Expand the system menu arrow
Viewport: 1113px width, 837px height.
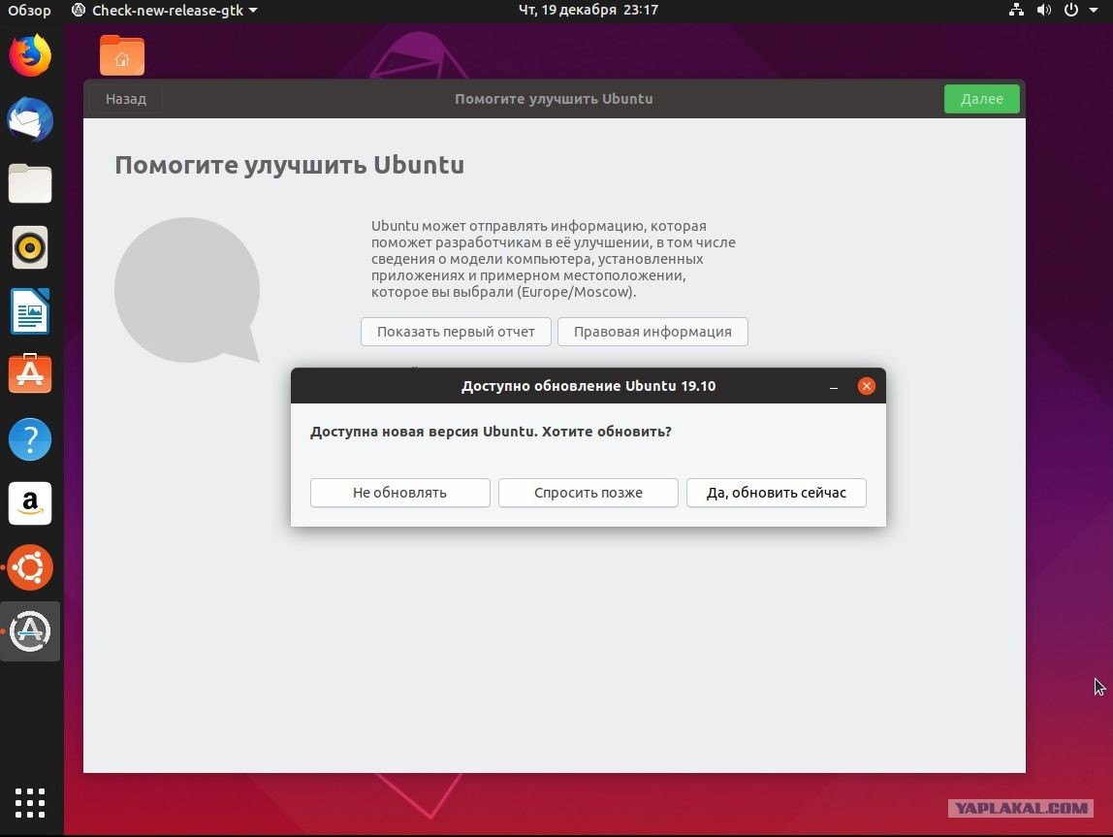point(1094,10)
